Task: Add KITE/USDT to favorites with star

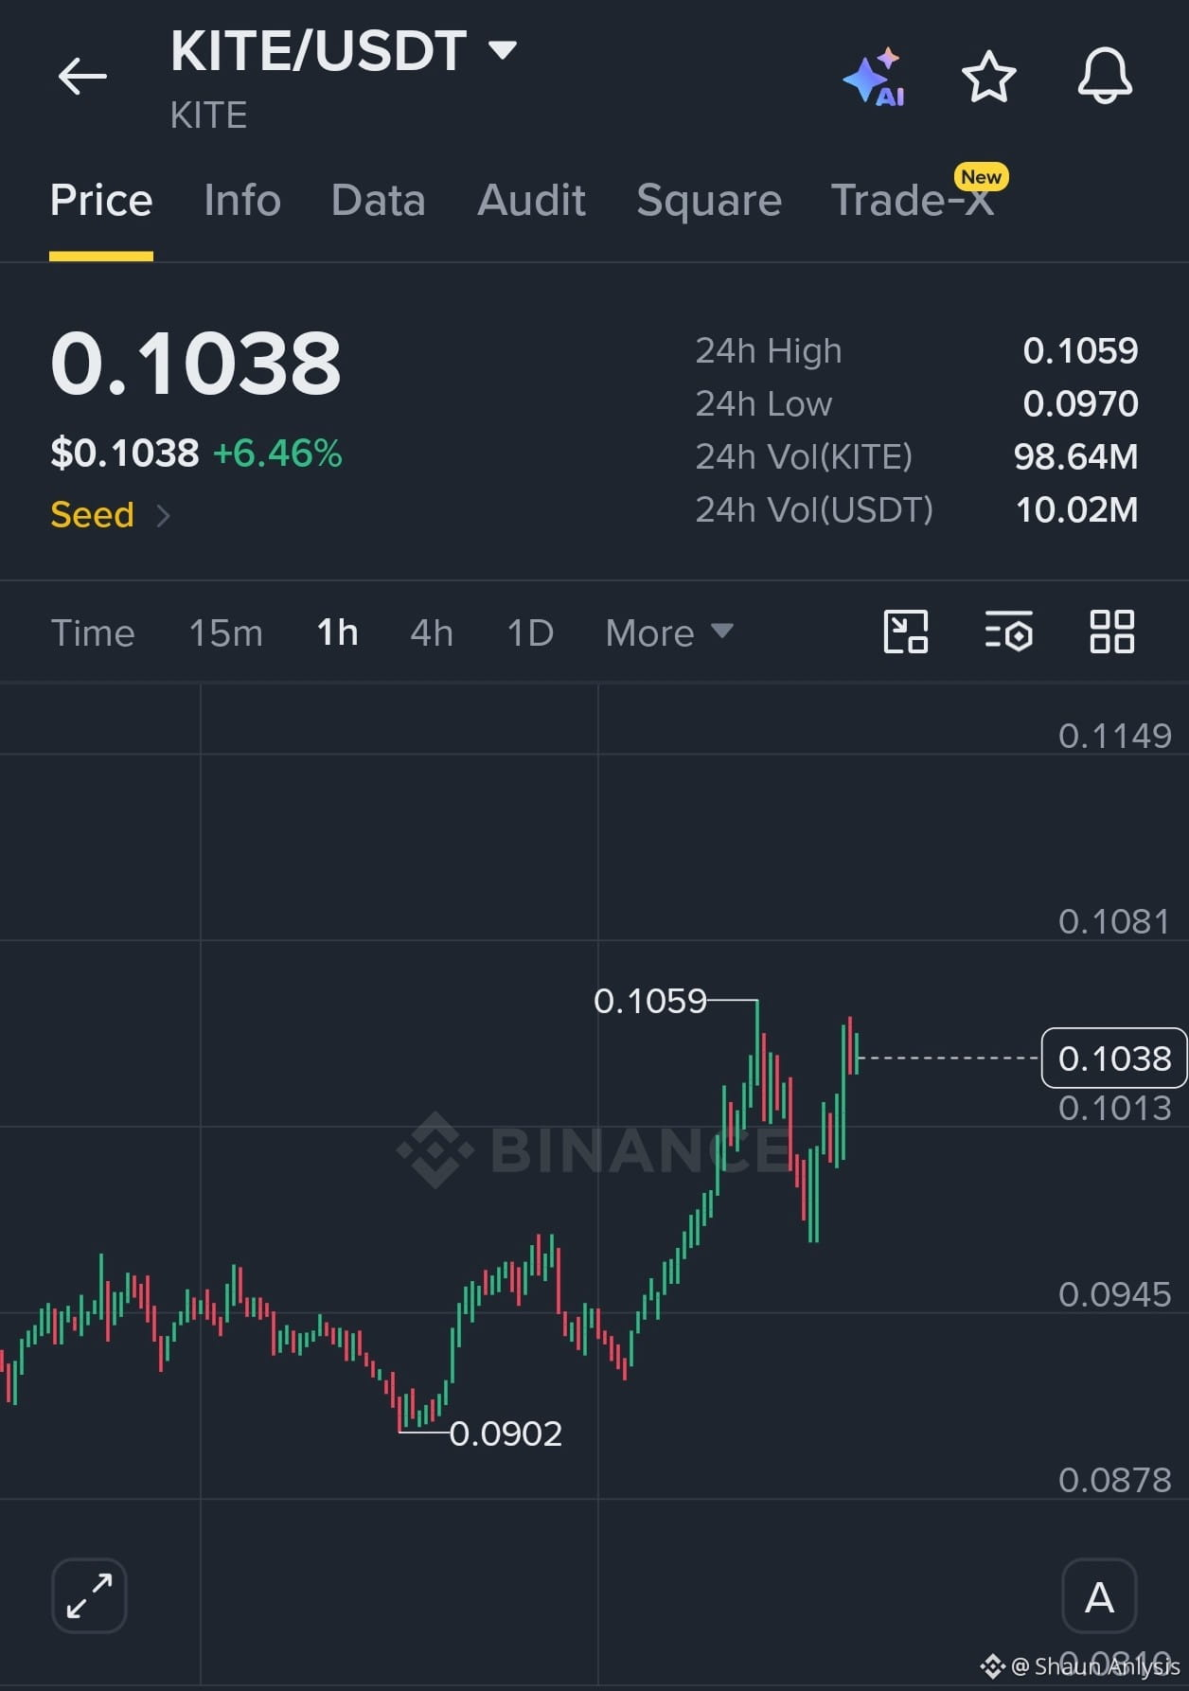Action: pyautogui.click(x=988, y=77)
